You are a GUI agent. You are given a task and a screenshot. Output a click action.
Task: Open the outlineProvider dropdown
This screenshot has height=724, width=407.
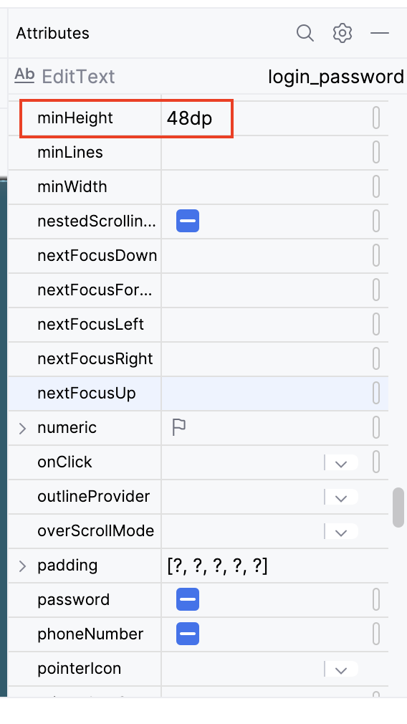point(341,497)
